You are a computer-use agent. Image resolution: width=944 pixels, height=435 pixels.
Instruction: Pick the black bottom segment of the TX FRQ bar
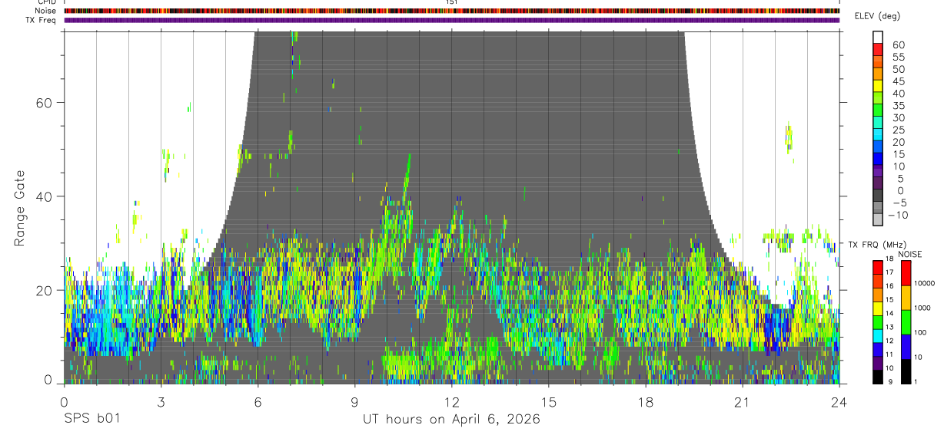[877, 377]
